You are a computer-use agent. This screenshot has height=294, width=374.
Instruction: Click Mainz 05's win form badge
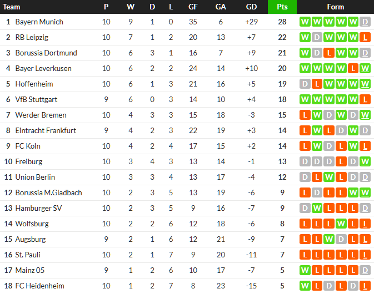tap(305, 271)
